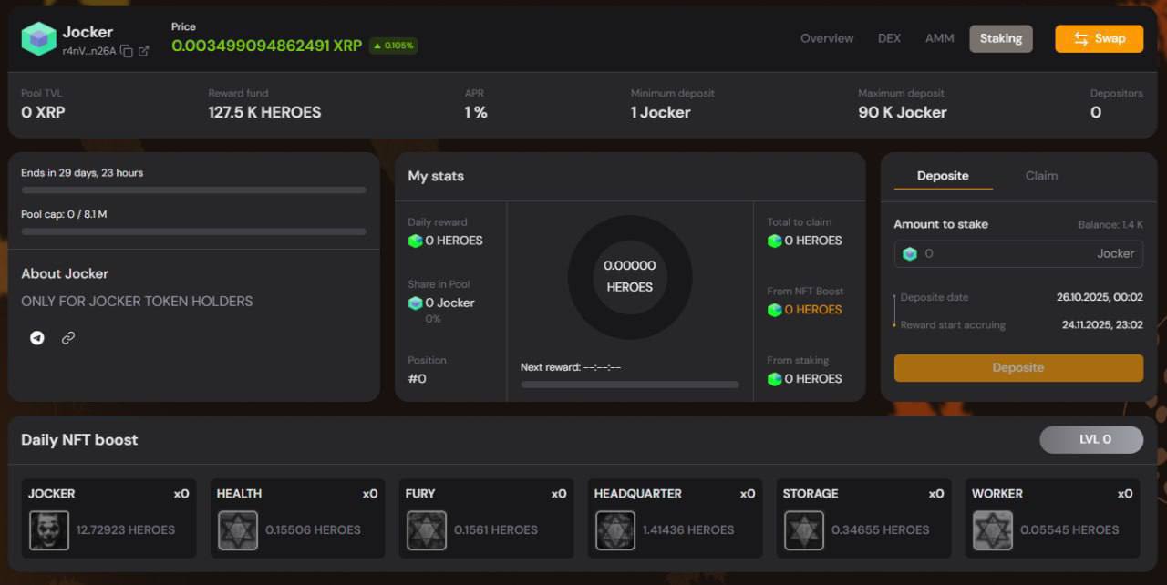Click the LVL 0 boost level pill

(x=1091, y=439)
